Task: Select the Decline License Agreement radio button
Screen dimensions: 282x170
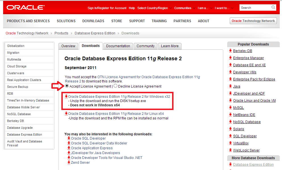Action: (x=115, y=86)
